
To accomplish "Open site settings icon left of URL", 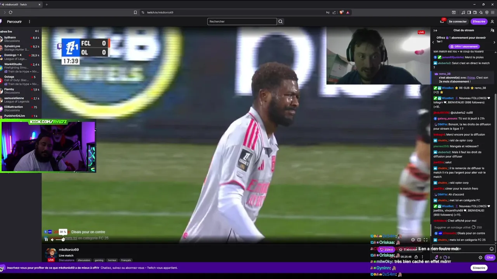I will [x=143, y=12].
